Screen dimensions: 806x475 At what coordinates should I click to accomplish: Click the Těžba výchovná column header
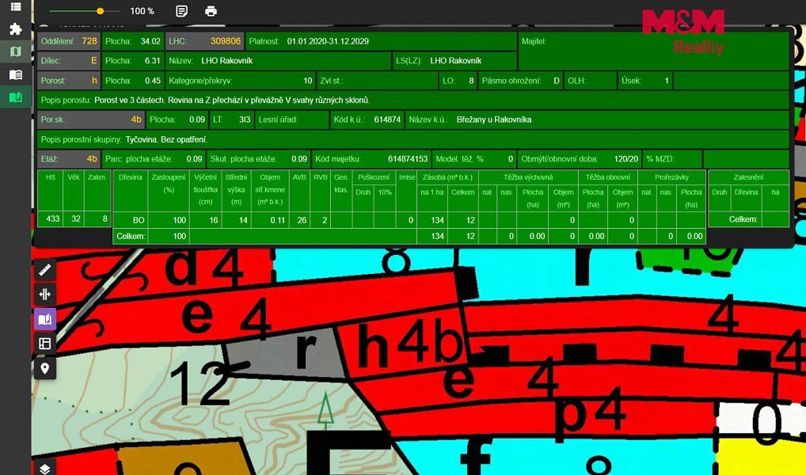point(528,177)
